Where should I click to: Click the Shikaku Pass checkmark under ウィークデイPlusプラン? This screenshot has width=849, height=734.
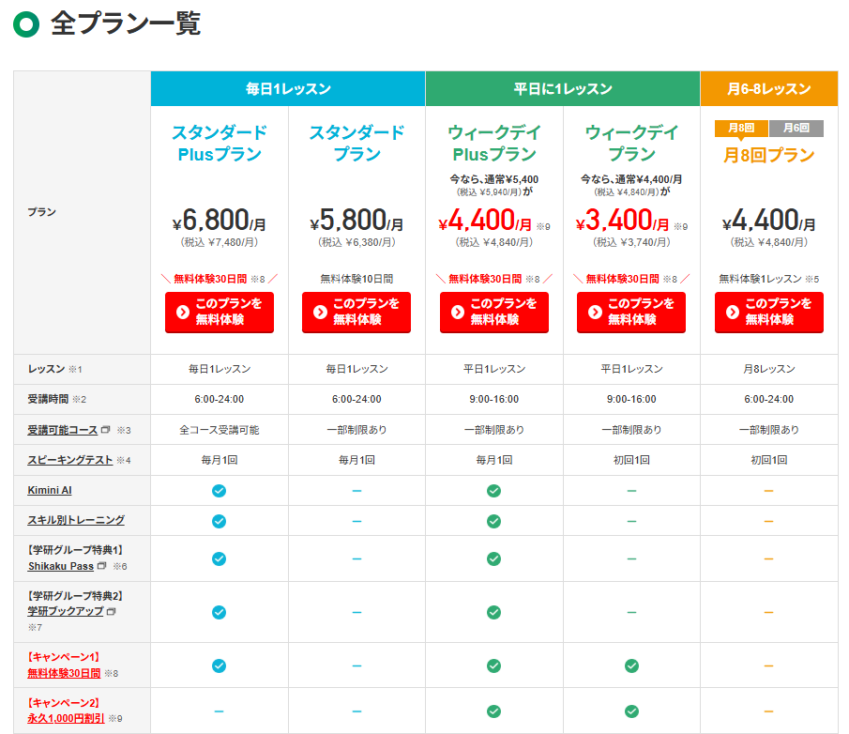pyautogui.click(x=493, y=558)
